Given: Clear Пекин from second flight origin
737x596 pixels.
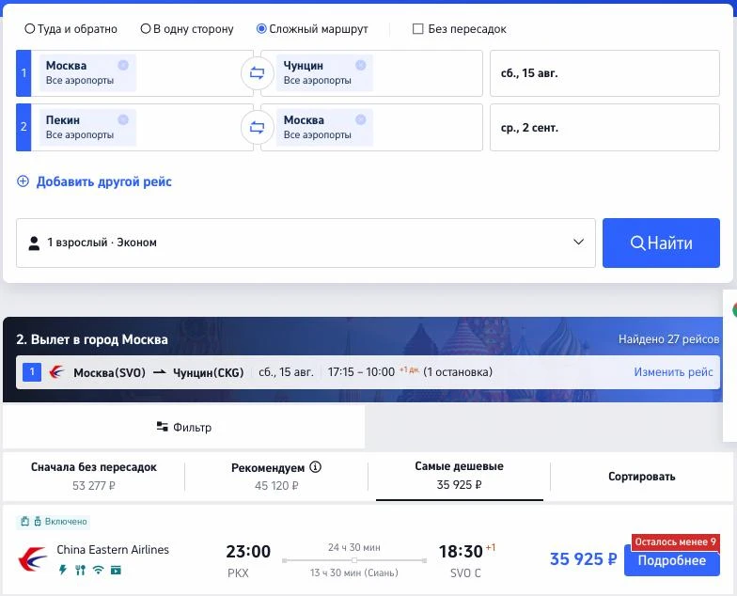Looking at the screenshot, I should [123, 120].
